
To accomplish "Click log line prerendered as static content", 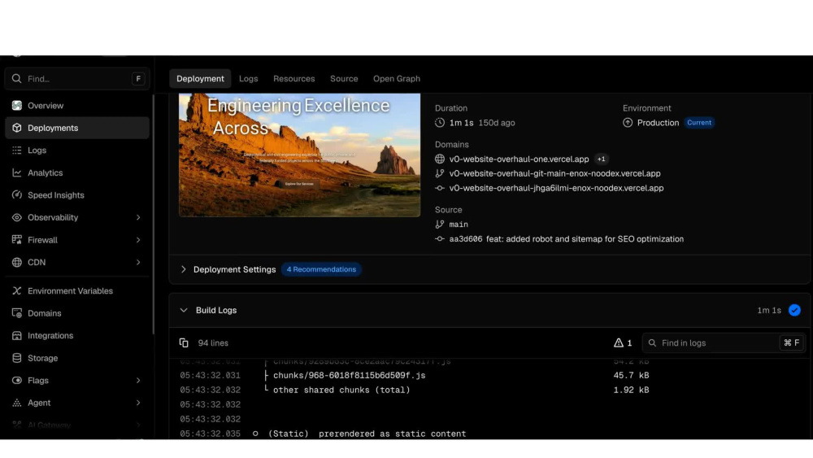I will click(393, 434).
